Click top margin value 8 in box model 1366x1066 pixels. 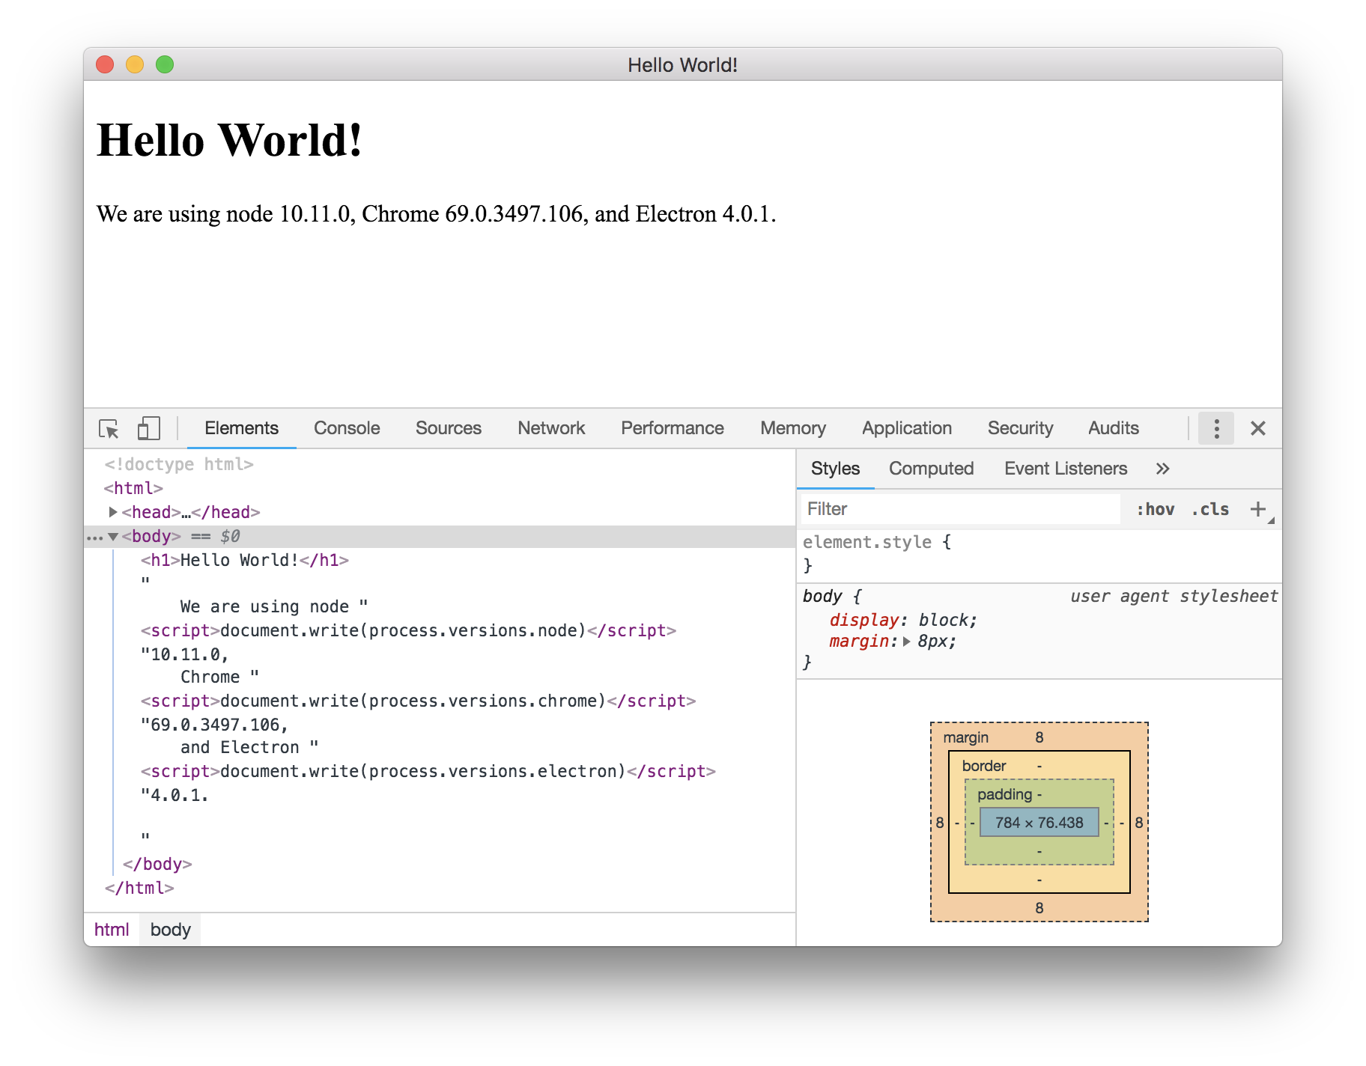tap(1039, 737)
